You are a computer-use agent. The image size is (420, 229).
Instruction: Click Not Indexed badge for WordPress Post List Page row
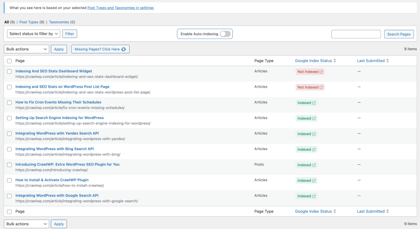point(310,87)
